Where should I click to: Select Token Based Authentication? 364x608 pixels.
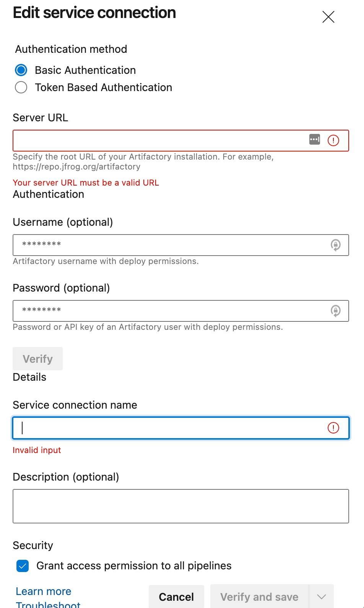click(21, 87)
